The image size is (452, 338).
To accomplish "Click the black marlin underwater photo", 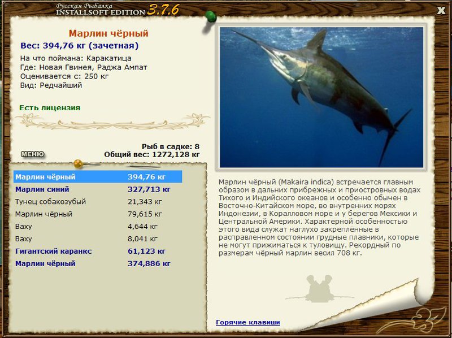I will pyautogui.click(x=321, y=97).
